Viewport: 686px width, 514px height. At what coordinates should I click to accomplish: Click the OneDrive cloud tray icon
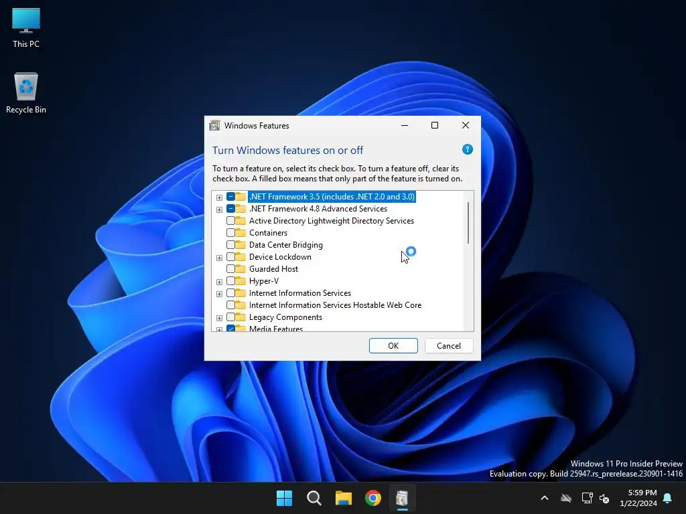(566, 498)
